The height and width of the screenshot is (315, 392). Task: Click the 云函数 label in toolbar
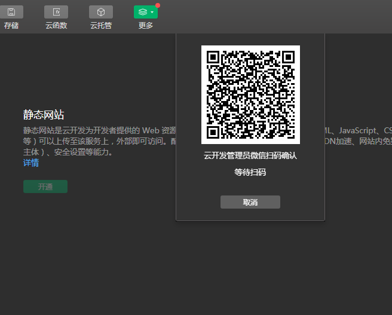[x=56, y=26]
